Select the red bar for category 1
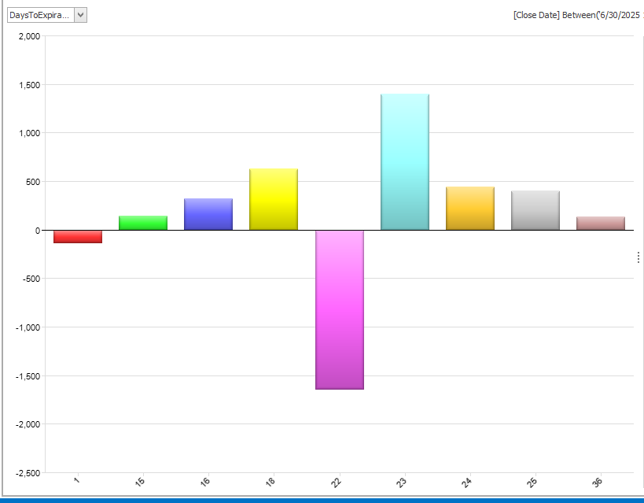 (x=78, y=236)
